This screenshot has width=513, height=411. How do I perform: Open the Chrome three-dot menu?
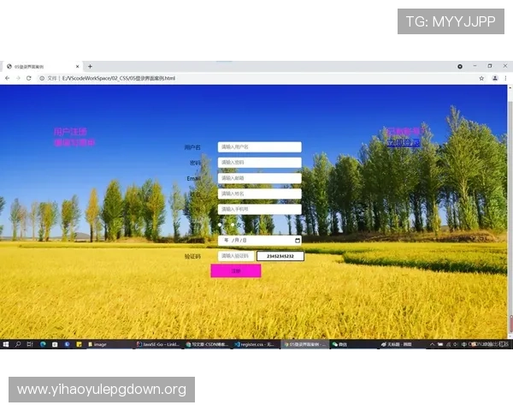point(505,78)
